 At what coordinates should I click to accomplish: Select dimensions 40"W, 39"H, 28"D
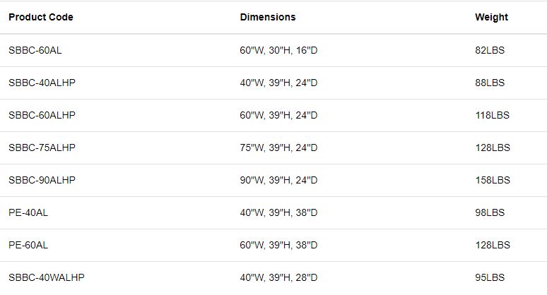pyautogui.click(x=278, y=277)
